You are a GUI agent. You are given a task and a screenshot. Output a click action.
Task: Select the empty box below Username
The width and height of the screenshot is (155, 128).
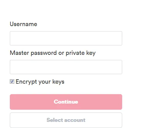pos(66,38)
